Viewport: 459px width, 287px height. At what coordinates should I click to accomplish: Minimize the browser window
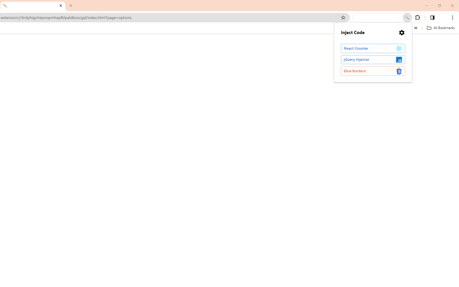point(426,6)
